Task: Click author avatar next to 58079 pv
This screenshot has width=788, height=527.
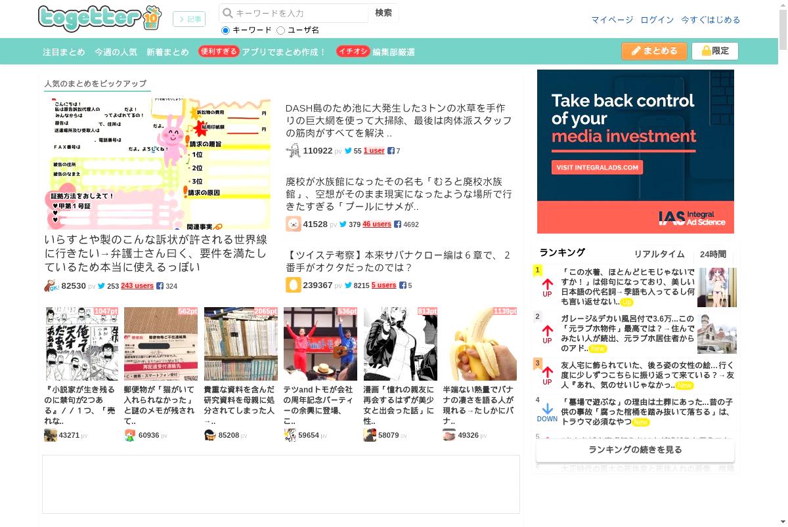Action: [370, 435]
